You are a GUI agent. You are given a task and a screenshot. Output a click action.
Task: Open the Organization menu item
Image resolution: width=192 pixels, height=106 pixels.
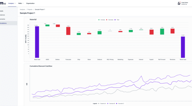pyautogui.click(x=30, y=3)
